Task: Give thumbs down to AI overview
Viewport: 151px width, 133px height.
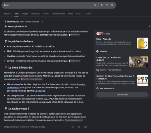Action: click(x=85, y=127)
